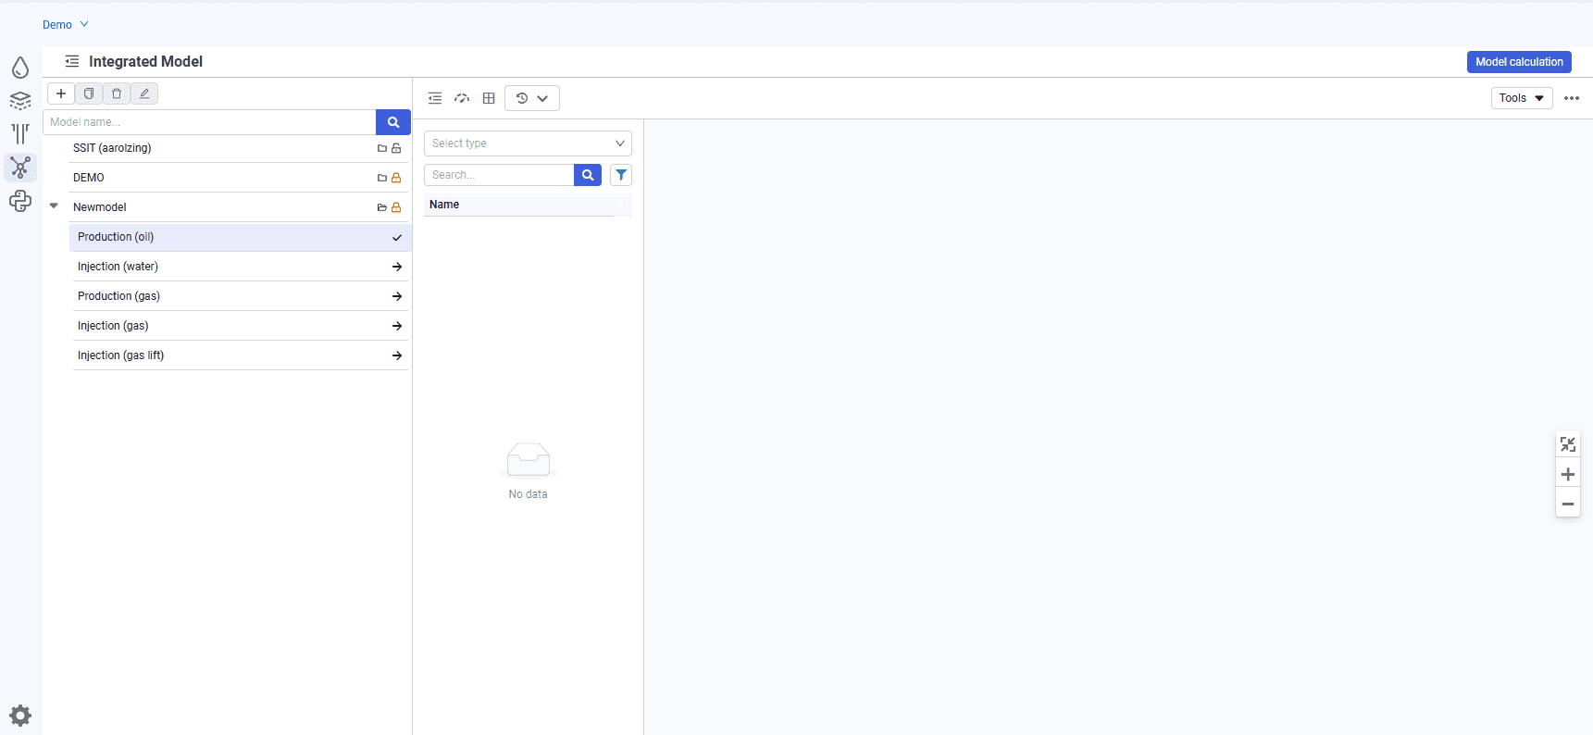The image size is (1593, 735).
Task: Open the Select type dropdown
Action: tap(528, 143)
